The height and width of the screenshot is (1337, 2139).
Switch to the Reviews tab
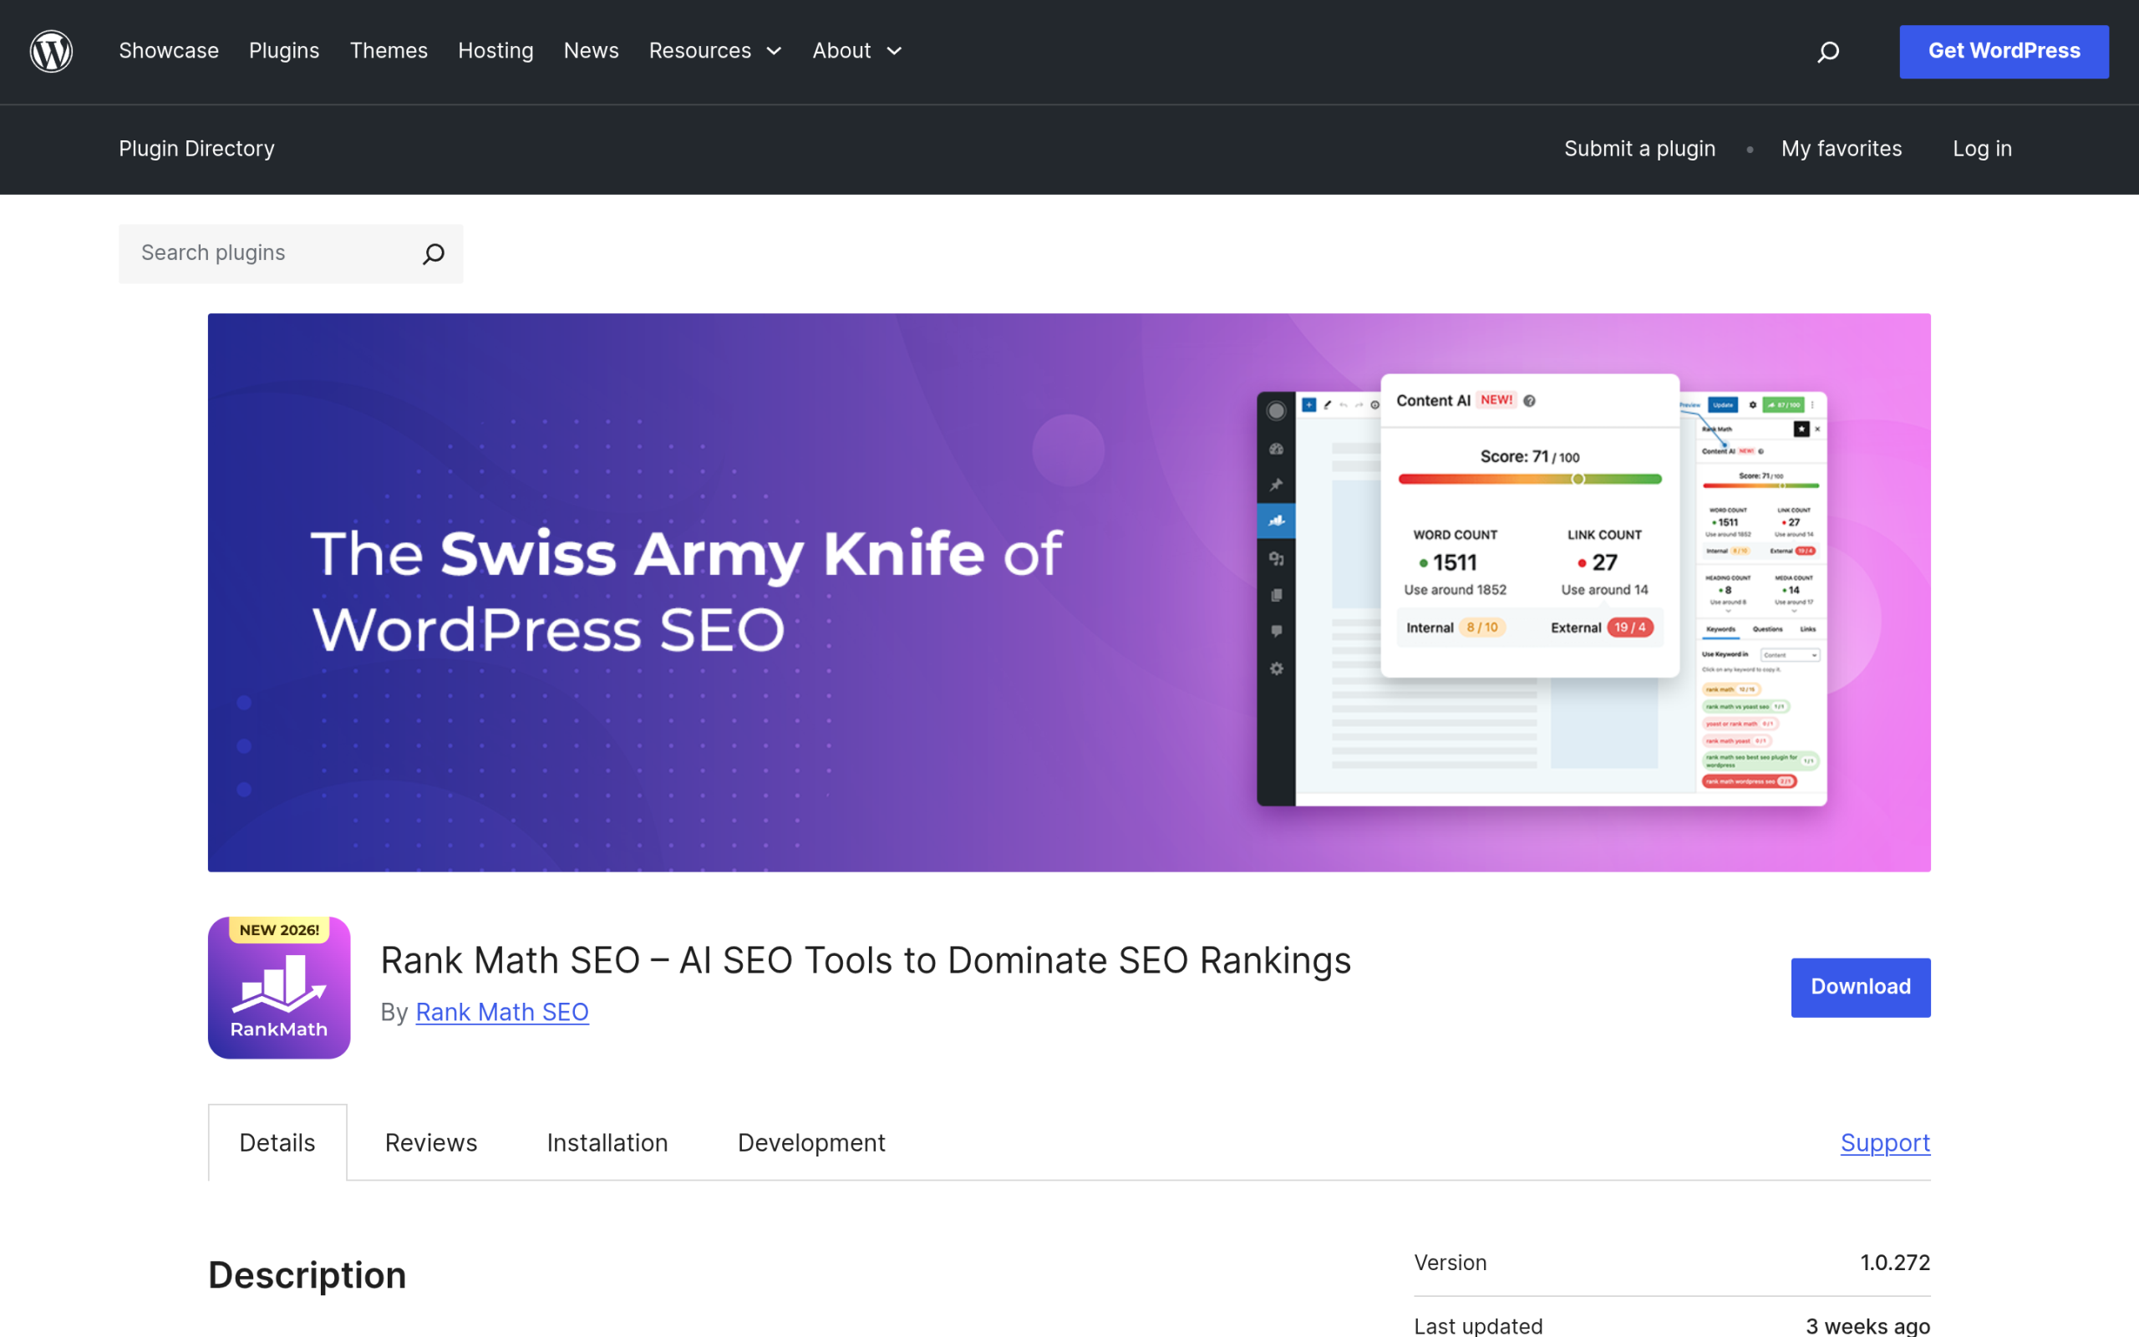(x=431, y=1142)
